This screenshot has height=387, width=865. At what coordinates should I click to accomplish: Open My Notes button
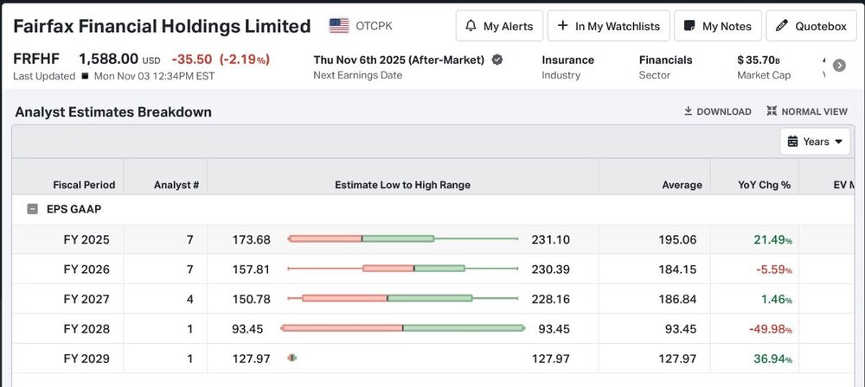click(x=718, y=26)
